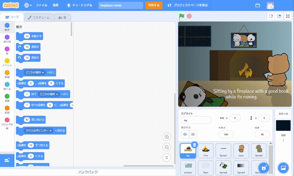294x176 pixels.
Task: Hide sprite with crossed eye icon
Action: [x=193, y=134]
